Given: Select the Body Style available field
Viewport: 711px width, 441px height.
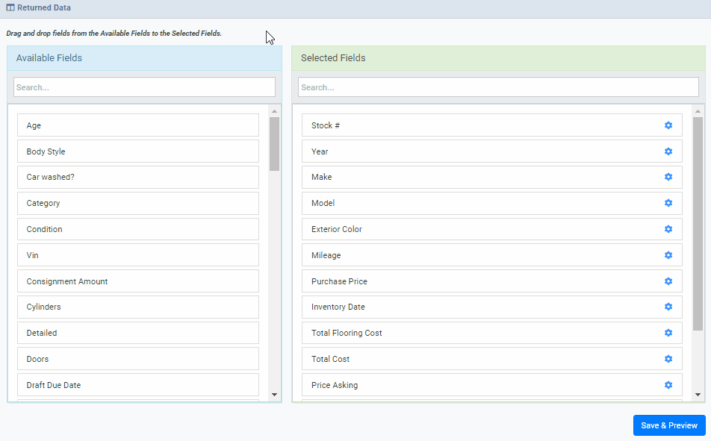Looking at the screenshot, I should pyautogui.click(x=138, y=151).
